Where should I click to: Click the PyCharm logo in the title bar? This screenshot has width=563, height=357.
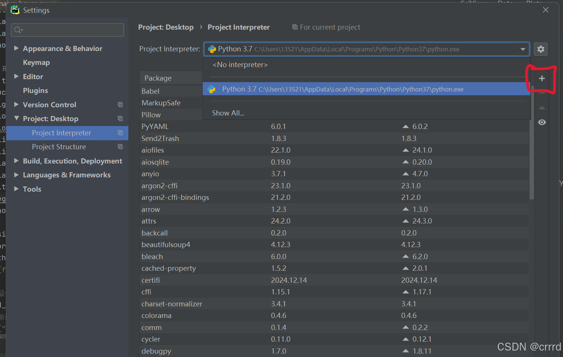(x=15, y=10)
